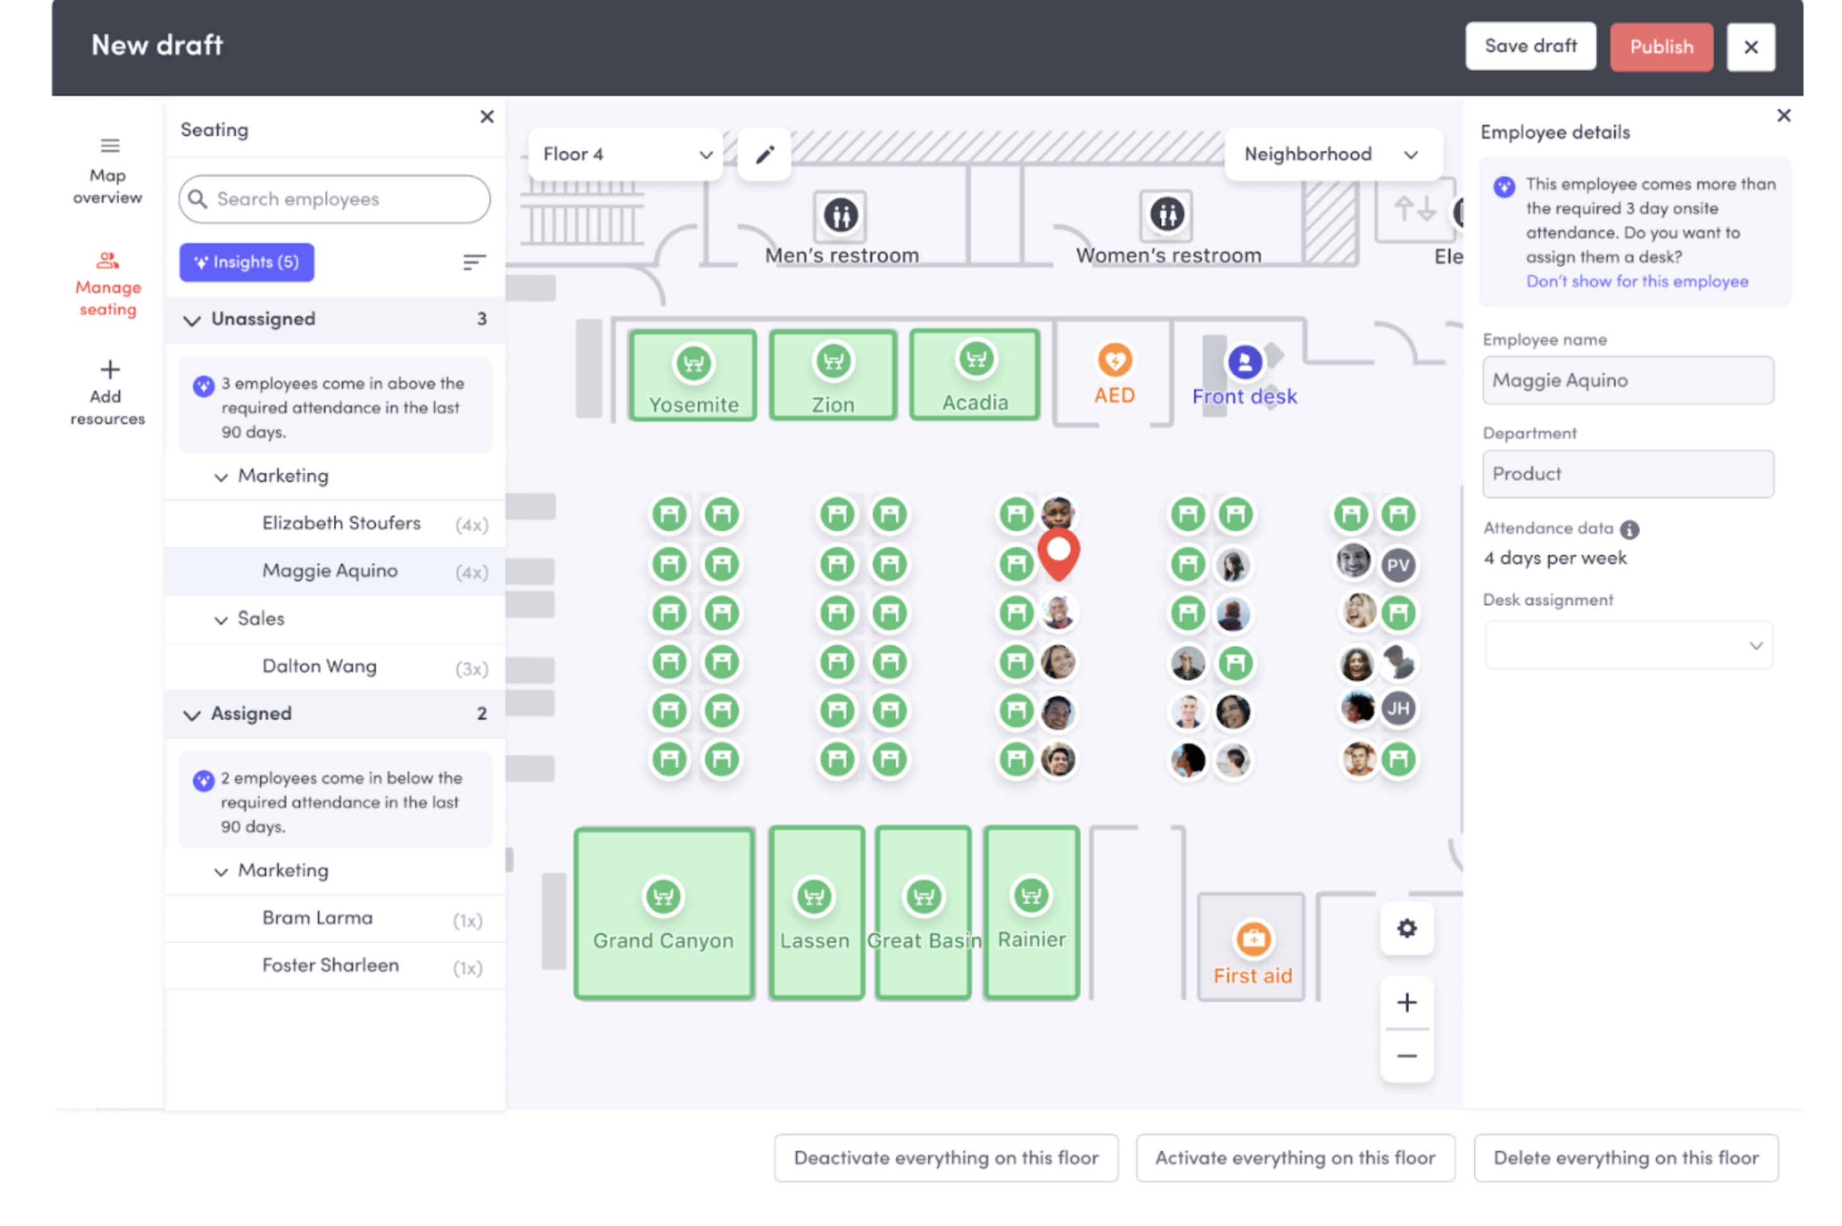Screen dimensions: 1842x1226
Task: Click the pencil edit floor icon
Action: (x=764, y=155)
